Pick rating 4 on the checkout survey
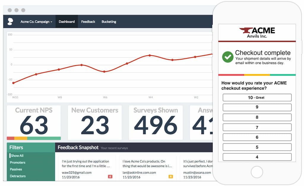This screenshot has width=304, height=186. (x=257, y=157)
